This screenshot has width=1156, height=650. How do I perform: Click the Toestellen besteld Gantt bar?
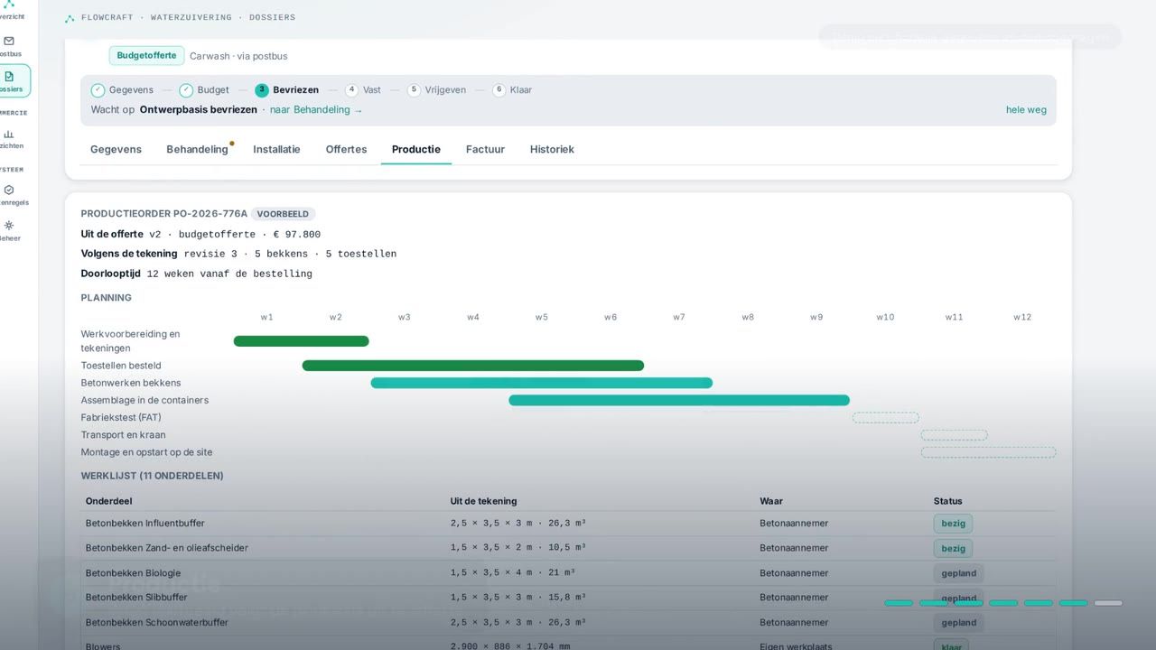473,366
